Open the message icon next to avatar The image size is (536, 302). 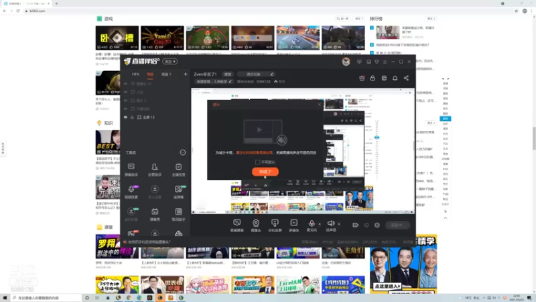tap(359, 62)
